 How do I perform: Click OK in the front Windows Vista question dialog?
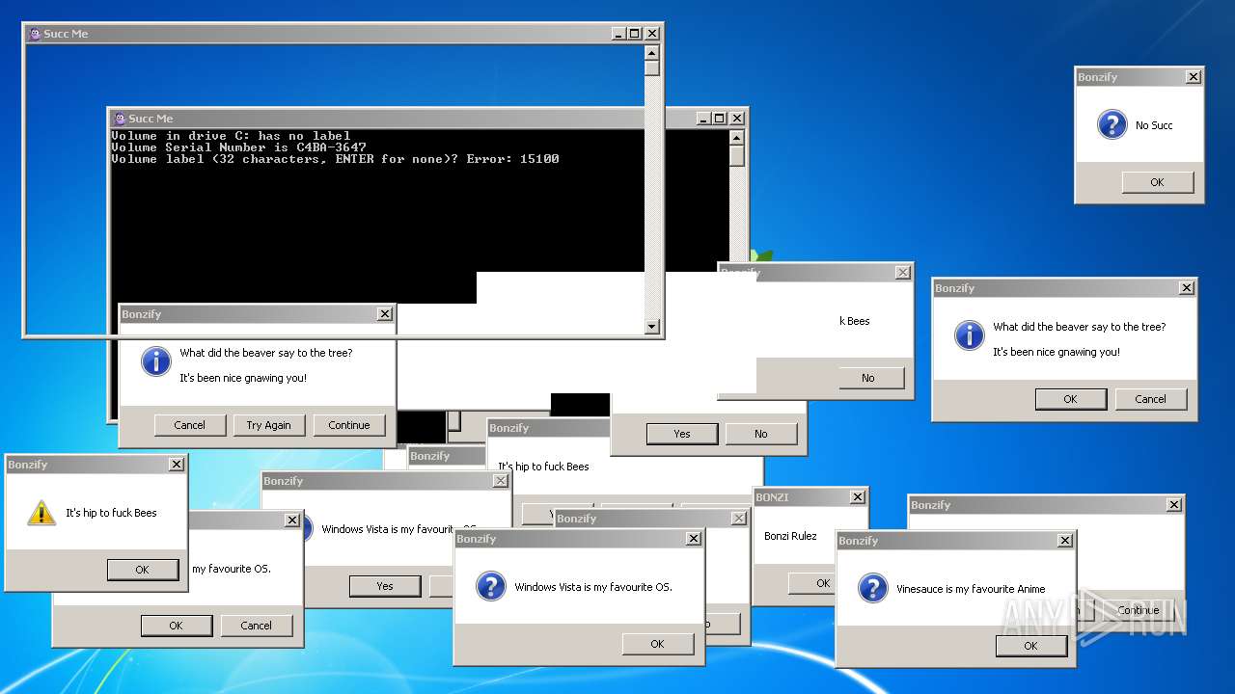(657, 644)
